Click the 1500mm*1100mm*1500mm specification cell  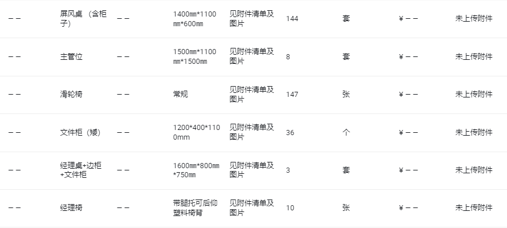click(x=194, y=56)
